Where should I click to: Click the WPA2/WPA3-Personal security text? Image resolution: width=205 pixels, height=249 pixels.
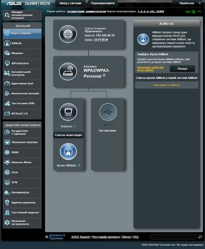(97, 73)
